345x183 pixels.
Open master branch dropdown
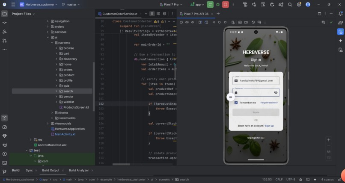point(71,4)
